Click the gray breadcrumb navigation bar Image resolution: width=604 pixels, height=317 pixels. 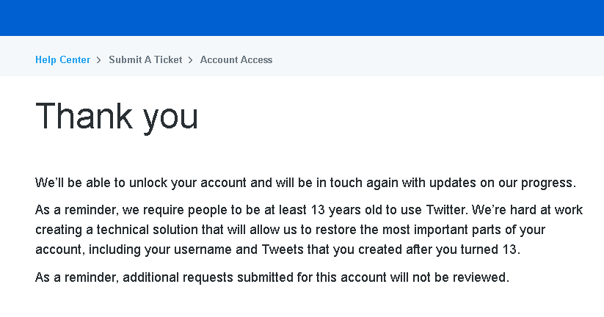coord(440,60)
